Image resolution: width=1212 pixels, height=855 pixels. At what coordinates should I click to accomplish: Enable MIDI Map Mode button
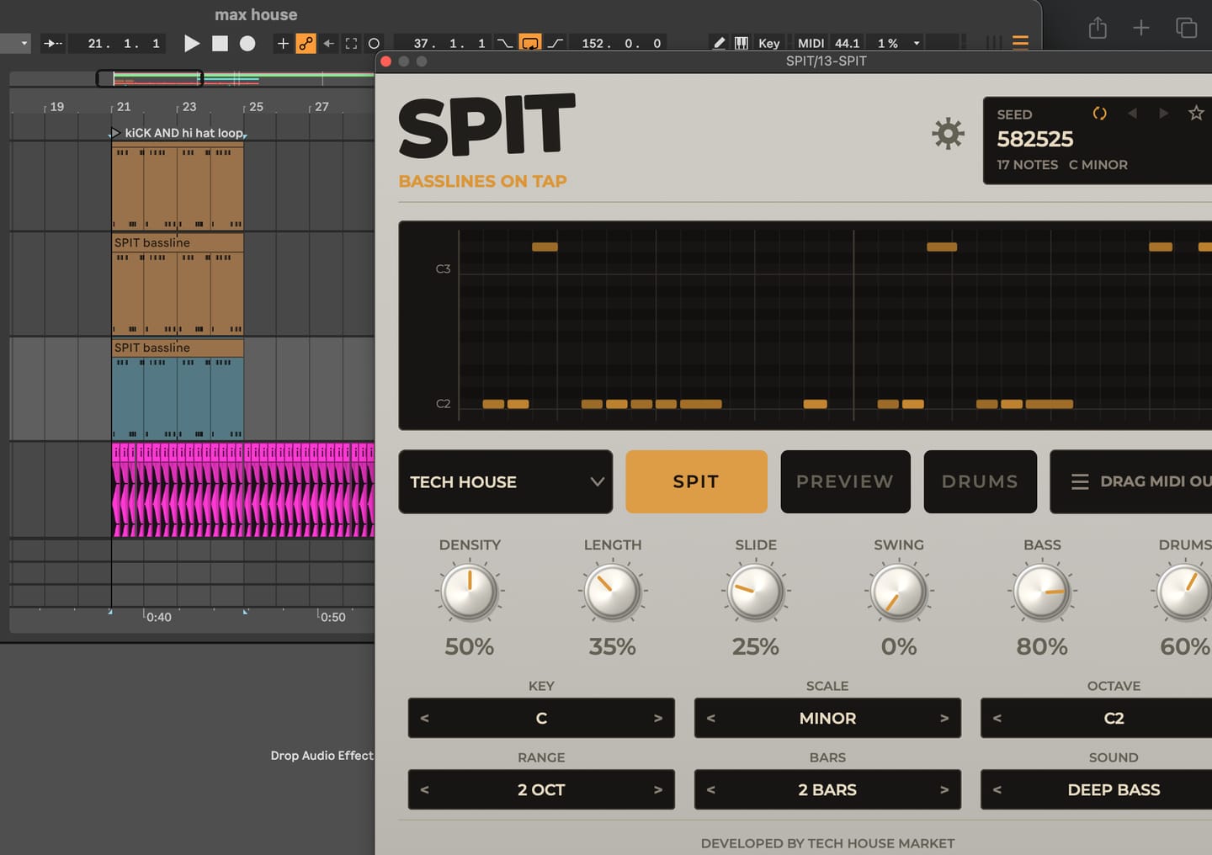pos(811,43)
